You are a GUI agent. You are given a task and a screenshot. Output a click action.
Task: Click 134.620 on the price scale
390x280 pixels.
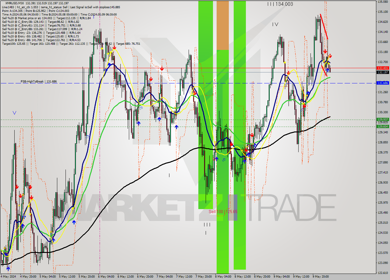pos(383,22)
